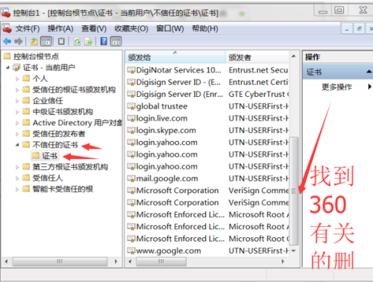Viewport: 373px width, 282px height.
Task: Expand the Active Directory 用户对象 node
Action: (x=17, y=123)
